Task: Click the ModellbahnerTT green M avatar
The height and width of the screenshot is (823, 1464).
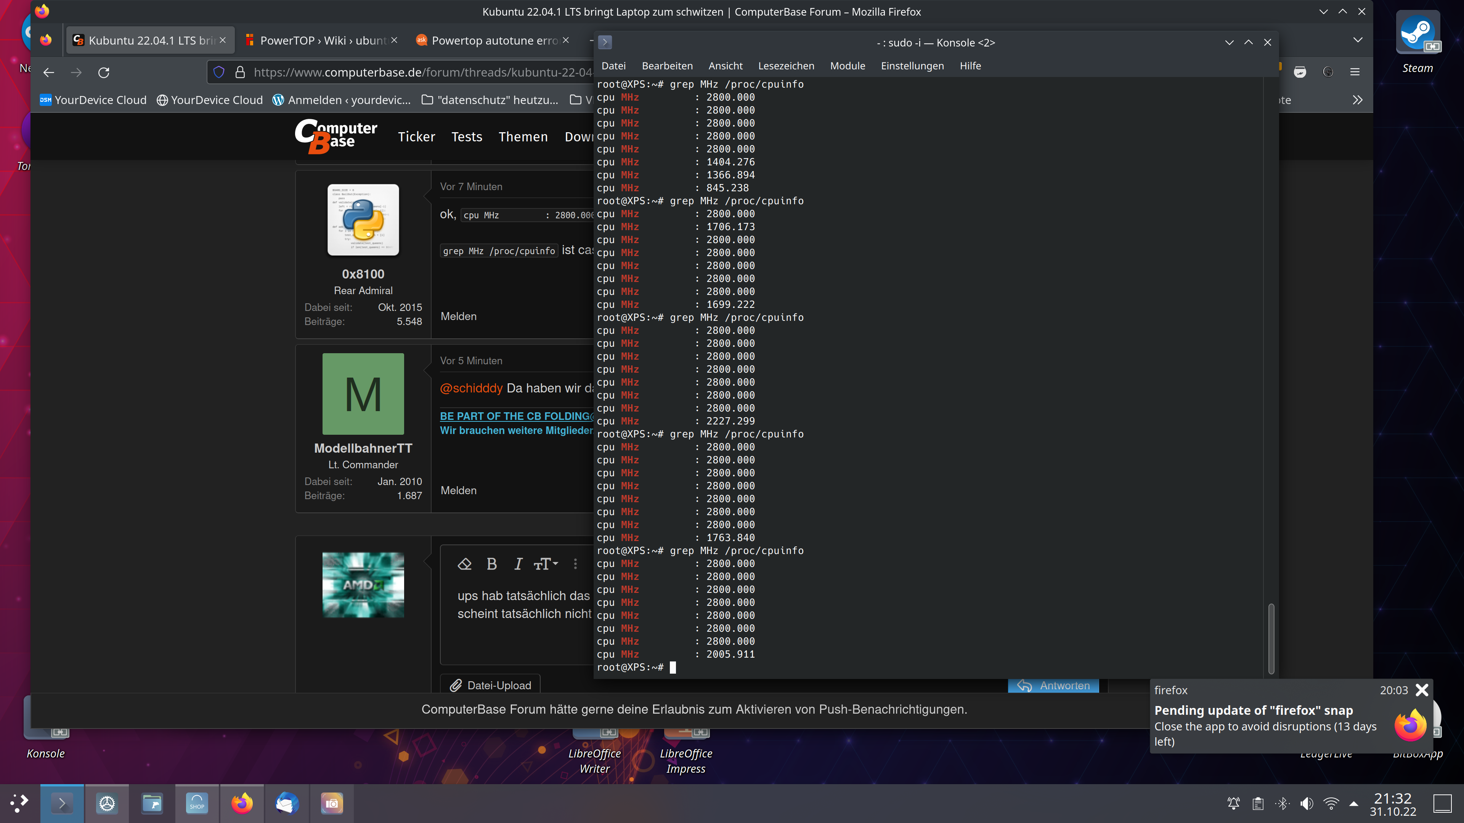Action: pyautogui.click(x=363, y=394)
